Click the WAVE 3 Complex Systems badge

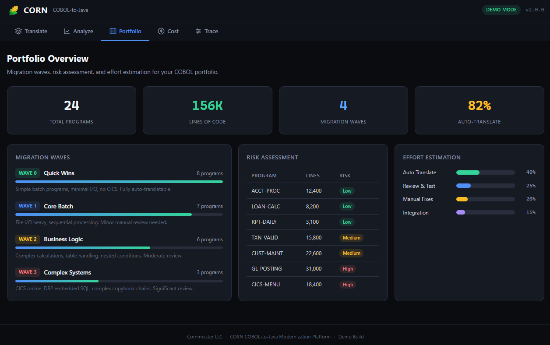tap(28, 272)
